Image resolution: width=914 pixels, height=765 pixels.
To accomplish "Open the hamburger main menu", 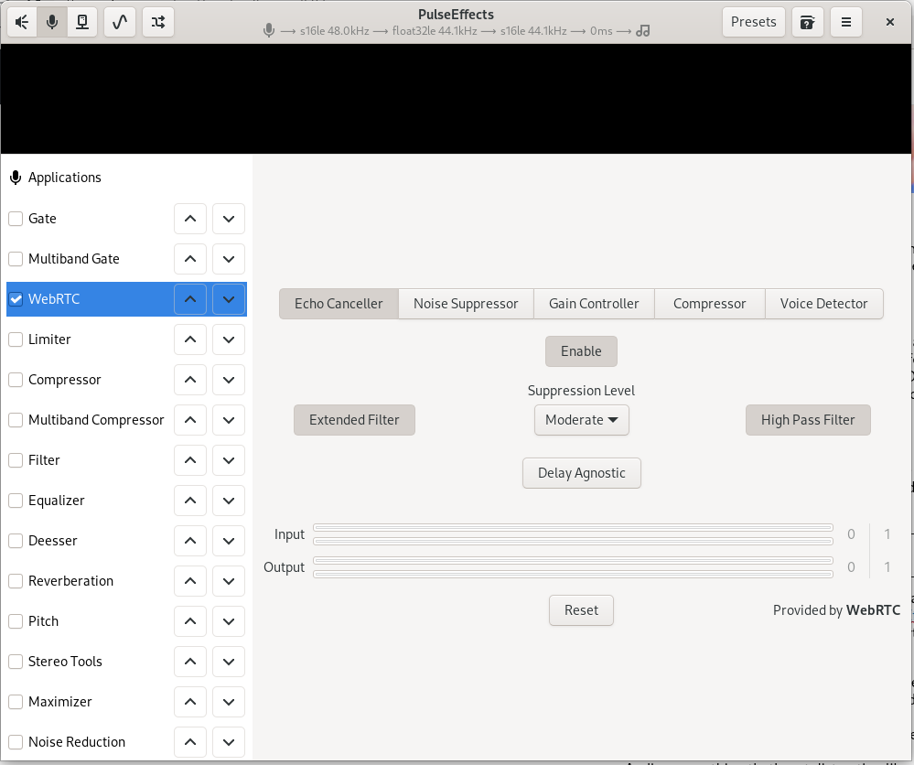I will (x=846, y=22).
